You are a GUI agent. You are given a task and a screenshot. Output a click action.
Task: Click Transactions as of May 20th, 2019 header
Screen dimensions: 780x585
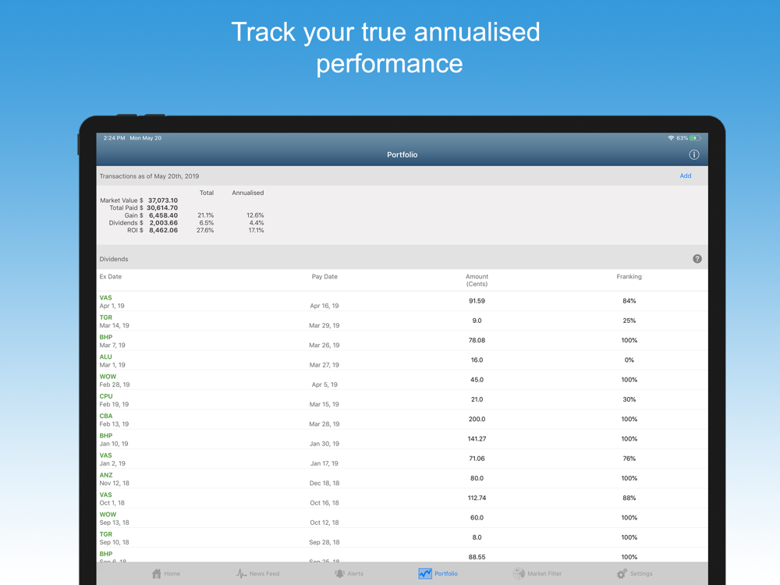click(149, 176)
